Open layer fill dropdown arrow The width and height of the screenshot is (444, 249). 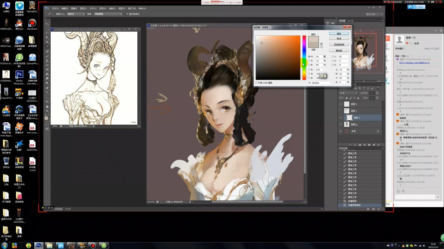377,98
